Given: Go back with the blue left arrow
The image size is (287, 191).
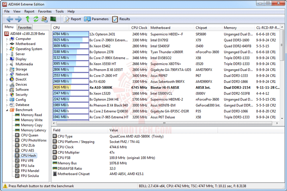Looking at the screenshot, I should tap(10, 19).
